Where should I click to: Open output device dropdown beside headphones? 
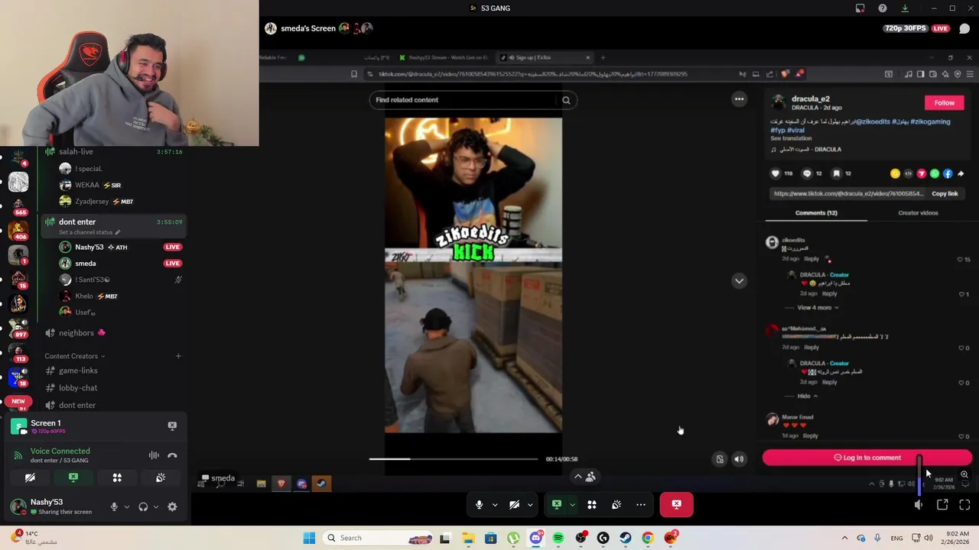coord(156,506)
